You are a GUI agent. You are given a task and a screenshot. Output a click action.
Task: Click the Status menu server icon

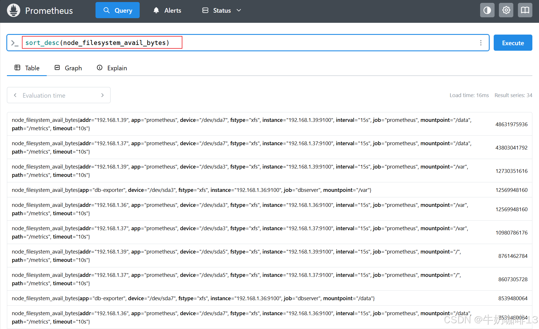(x=205, y=10)
